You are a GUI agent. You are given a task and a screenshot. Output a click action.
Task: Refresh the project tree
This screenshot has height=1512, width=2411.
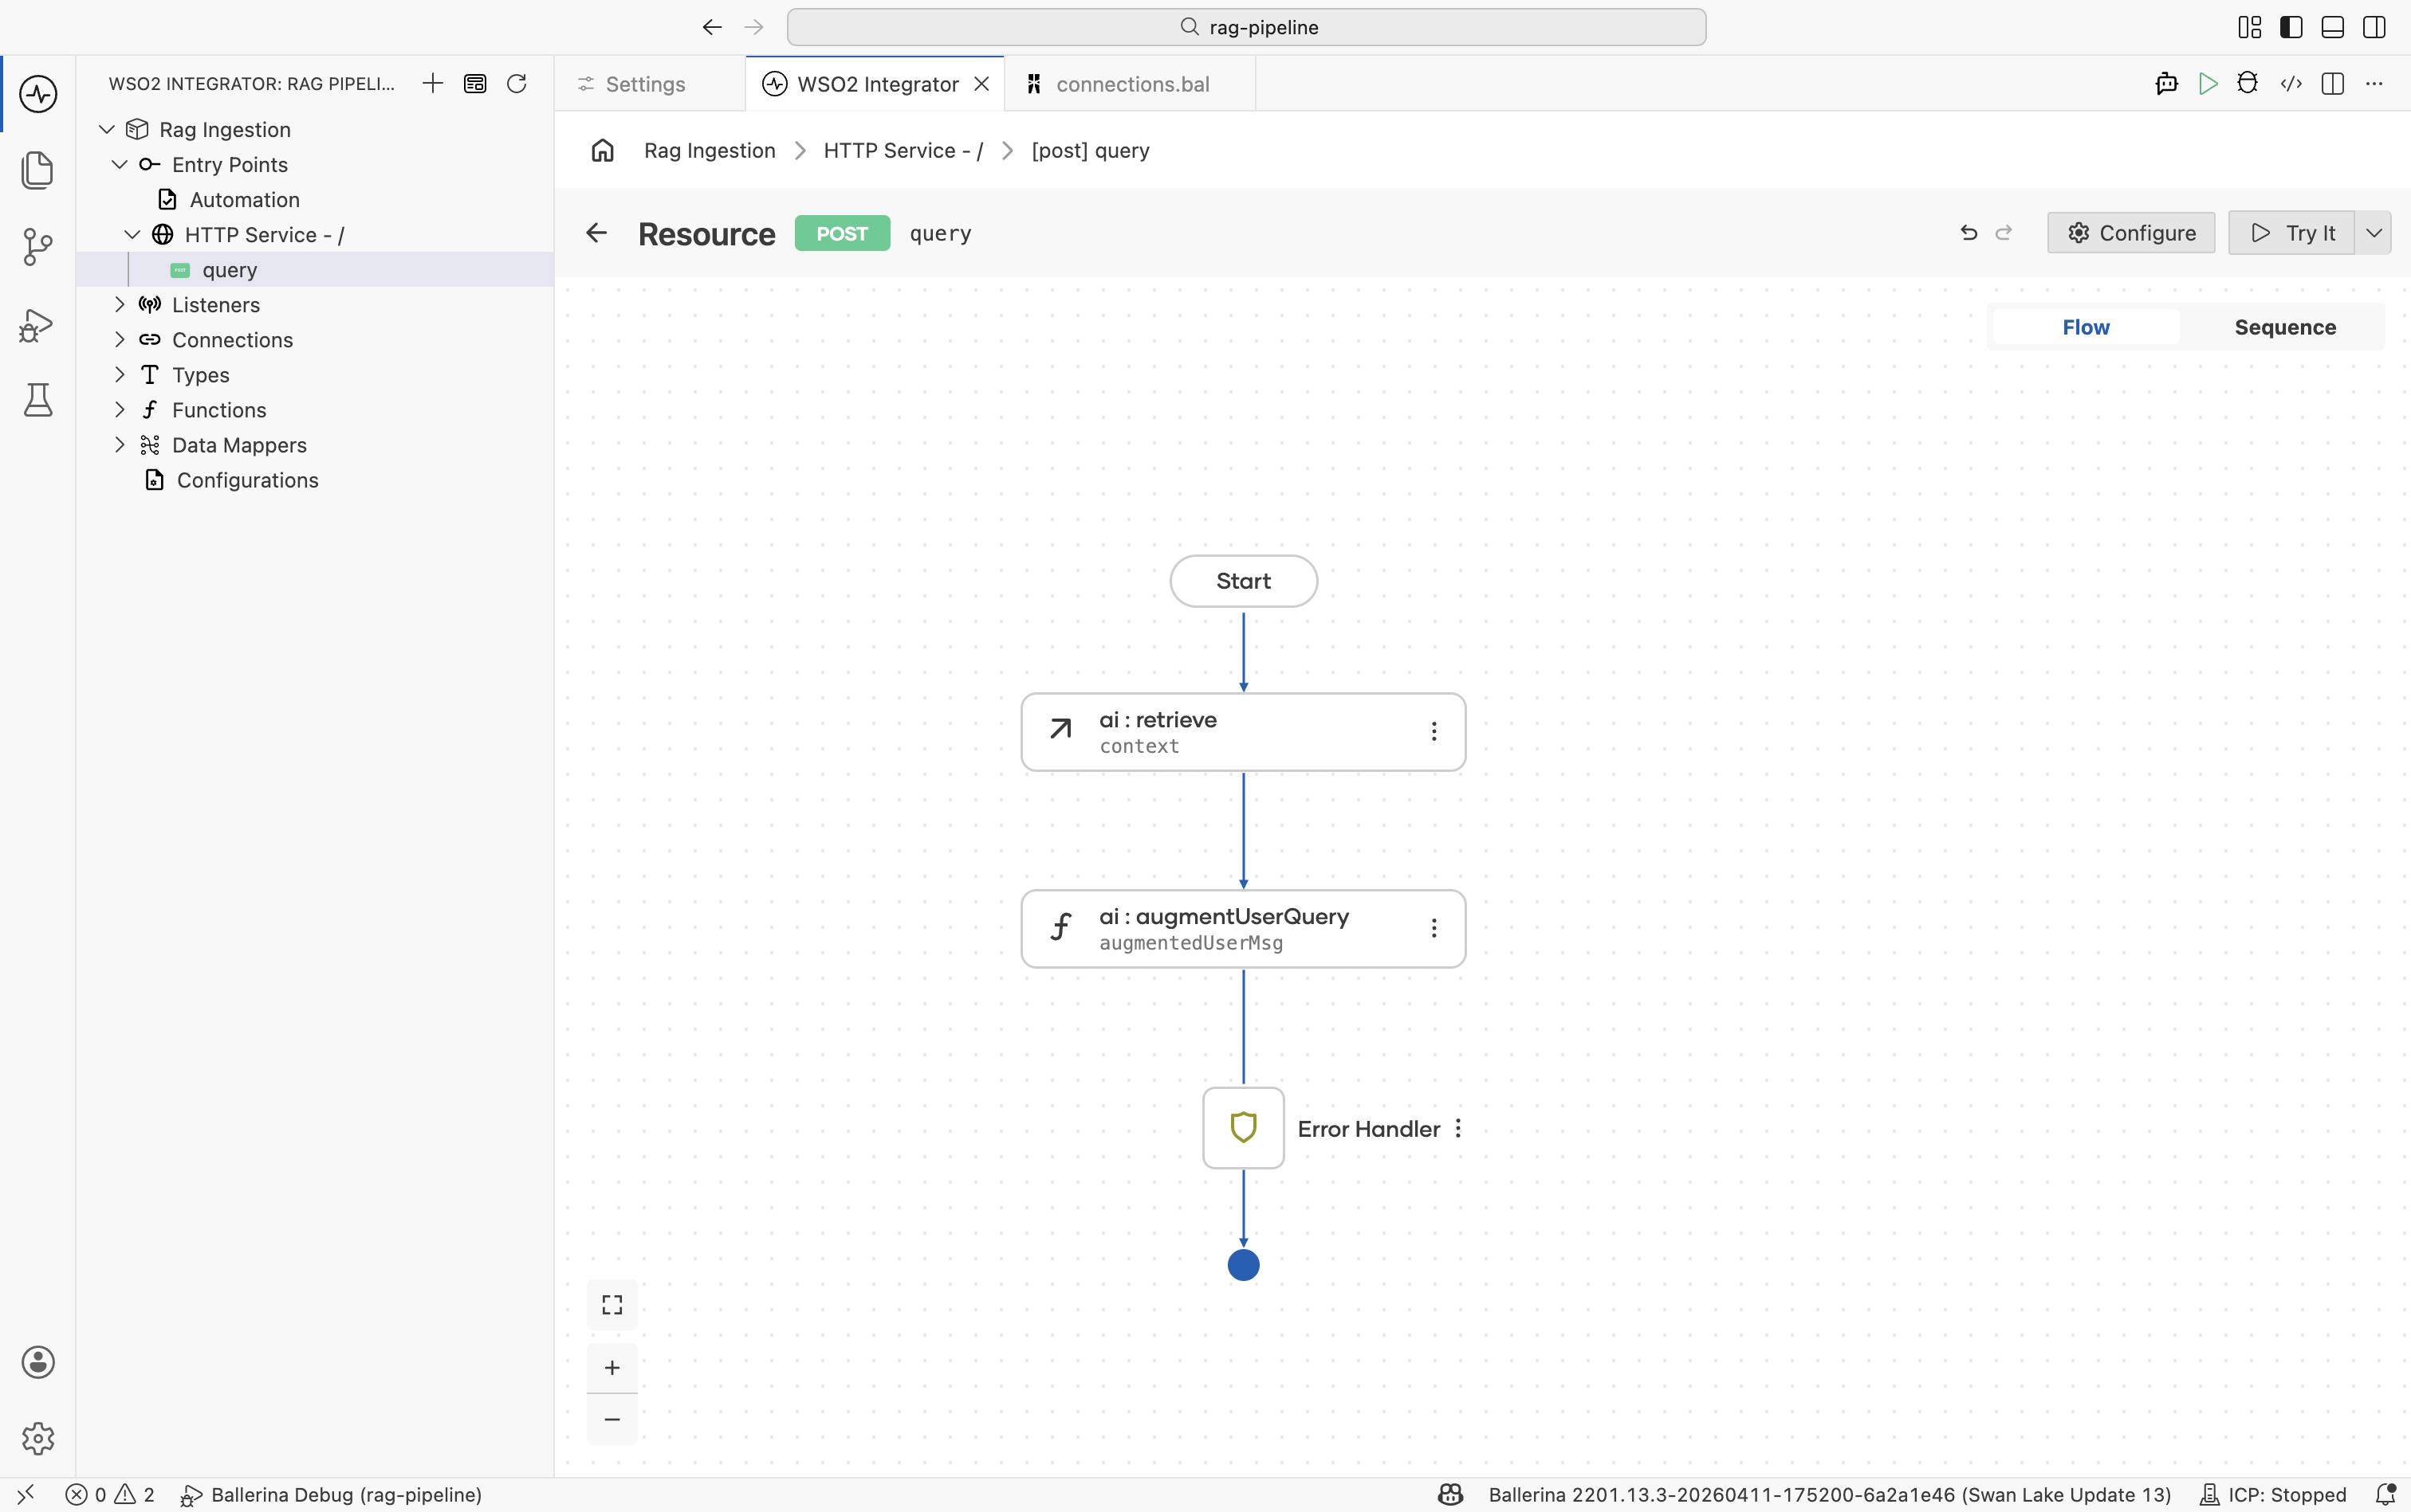pos(517,84)
